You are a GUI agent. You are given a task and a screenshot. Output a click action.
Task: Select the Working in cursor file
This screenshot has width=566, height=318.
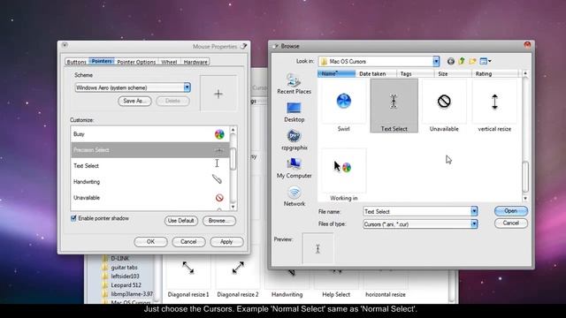click(343, 175)
